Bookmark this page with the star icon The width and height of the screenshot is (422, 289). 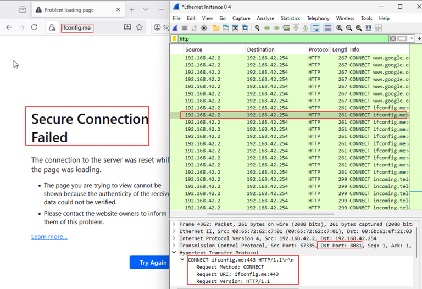(140, 27)
